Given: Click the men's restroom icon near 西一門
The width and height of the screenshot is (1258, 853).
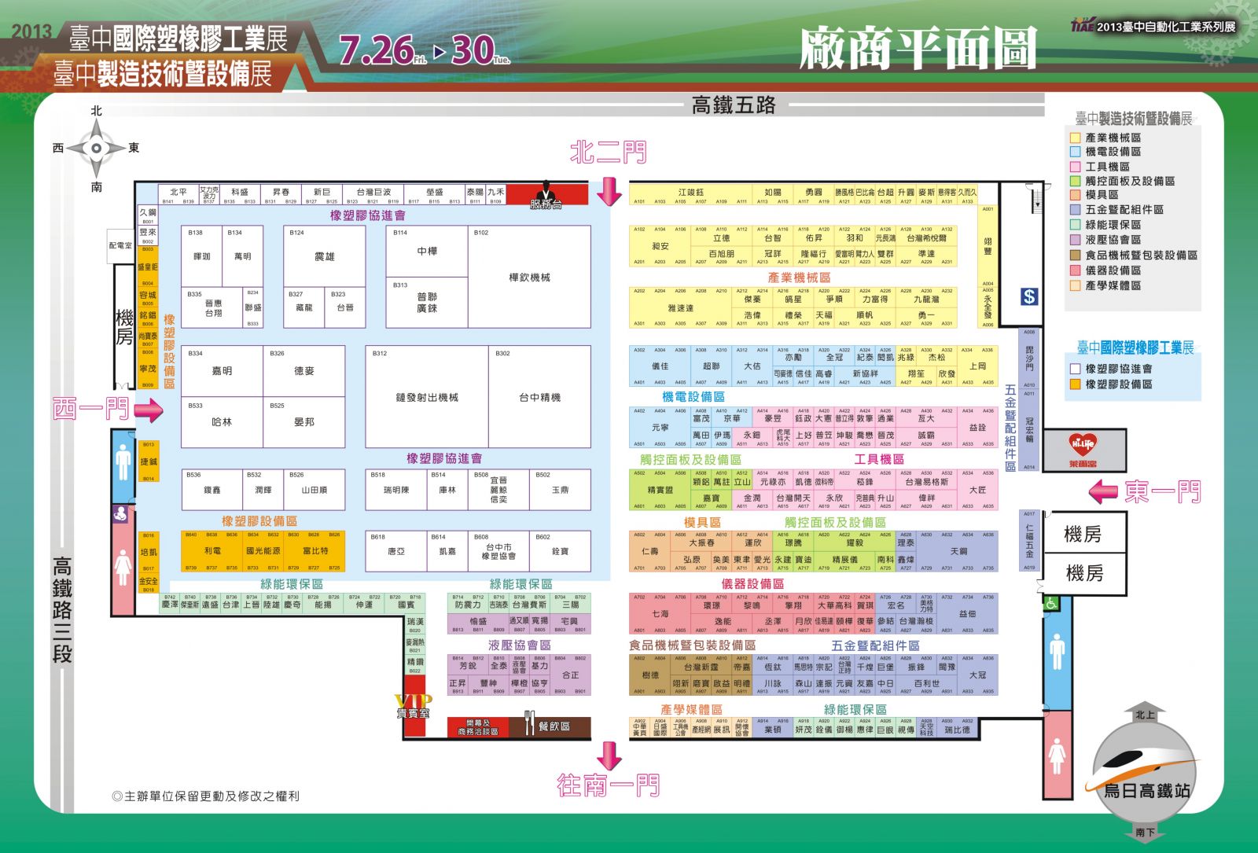Looking at the screenshot, I should click(123, 462).
